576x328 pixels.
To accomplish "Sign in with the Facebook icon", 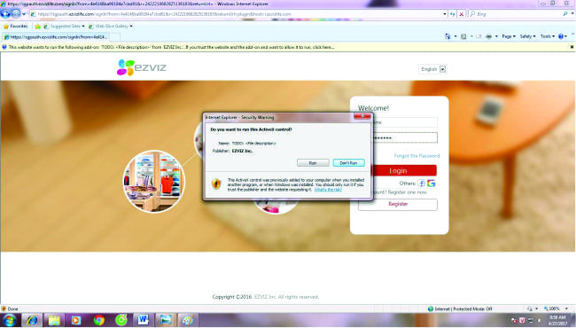I will 421,183.
